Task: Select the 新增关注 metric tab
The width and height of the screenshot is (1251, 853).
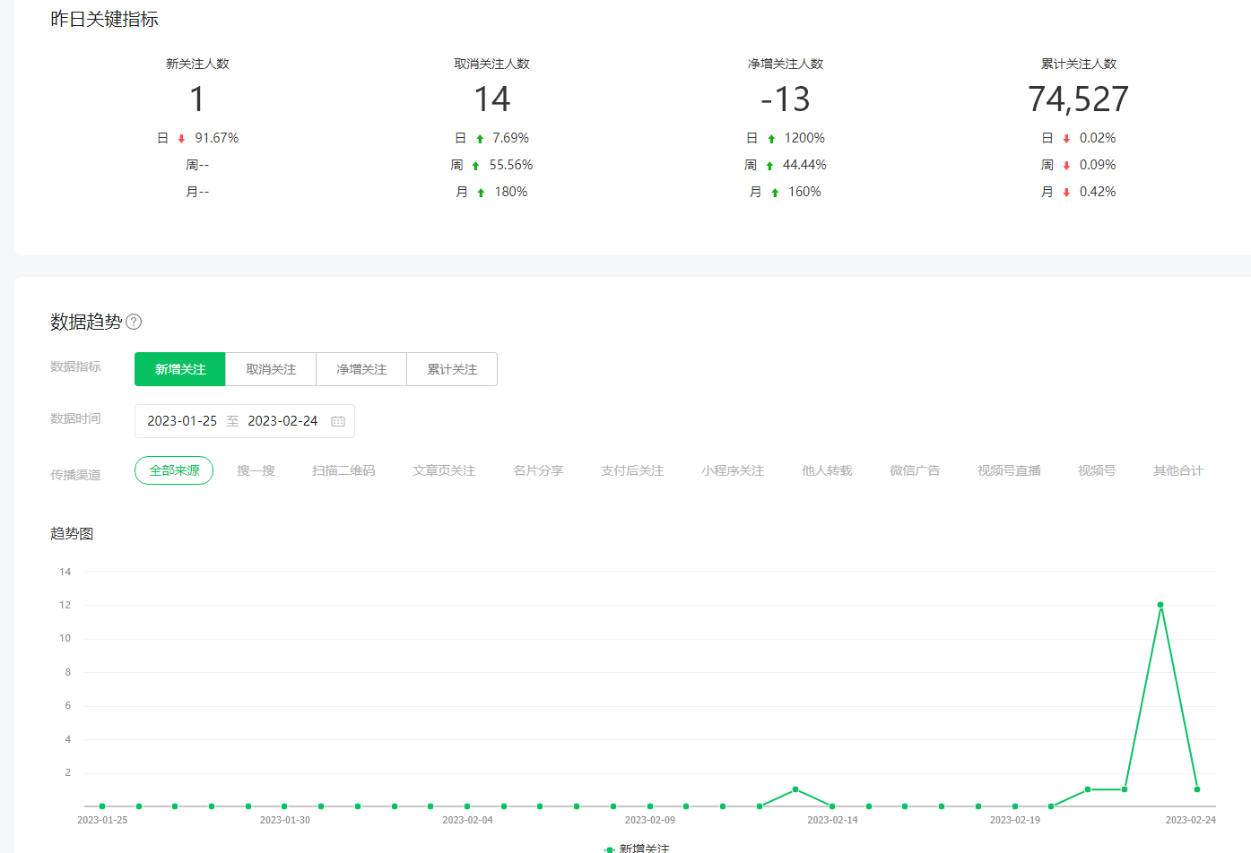Action: tap(180, 369)
